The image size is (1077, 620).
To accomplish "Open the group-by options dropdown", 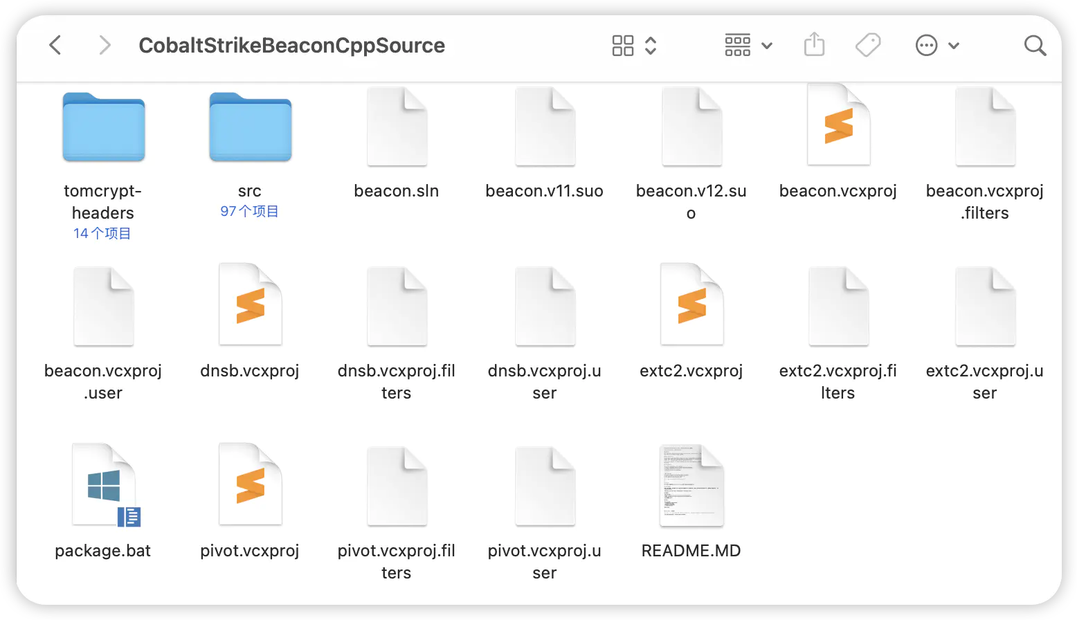I will (x=748, y=46).
